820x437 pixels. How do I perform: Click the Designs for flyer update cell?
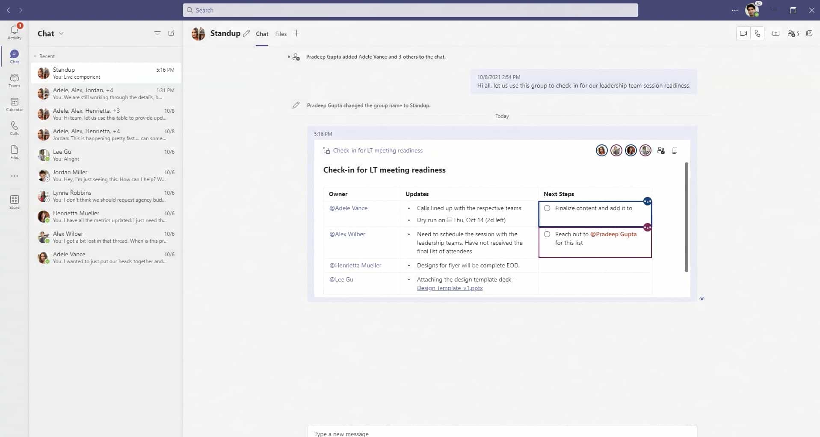coord(468,265)
